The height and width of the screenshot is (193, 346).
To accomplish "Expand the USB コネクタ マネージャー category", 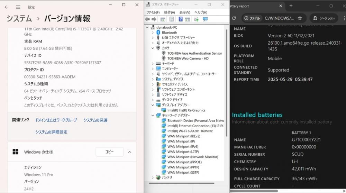I will [x=153, y=38].
